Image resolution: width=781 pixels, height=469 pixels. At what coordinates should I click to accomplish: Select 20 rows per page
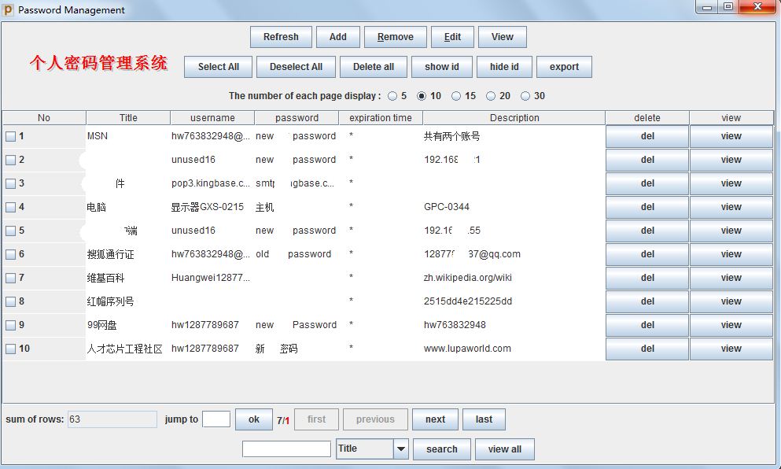pos(491,96)
